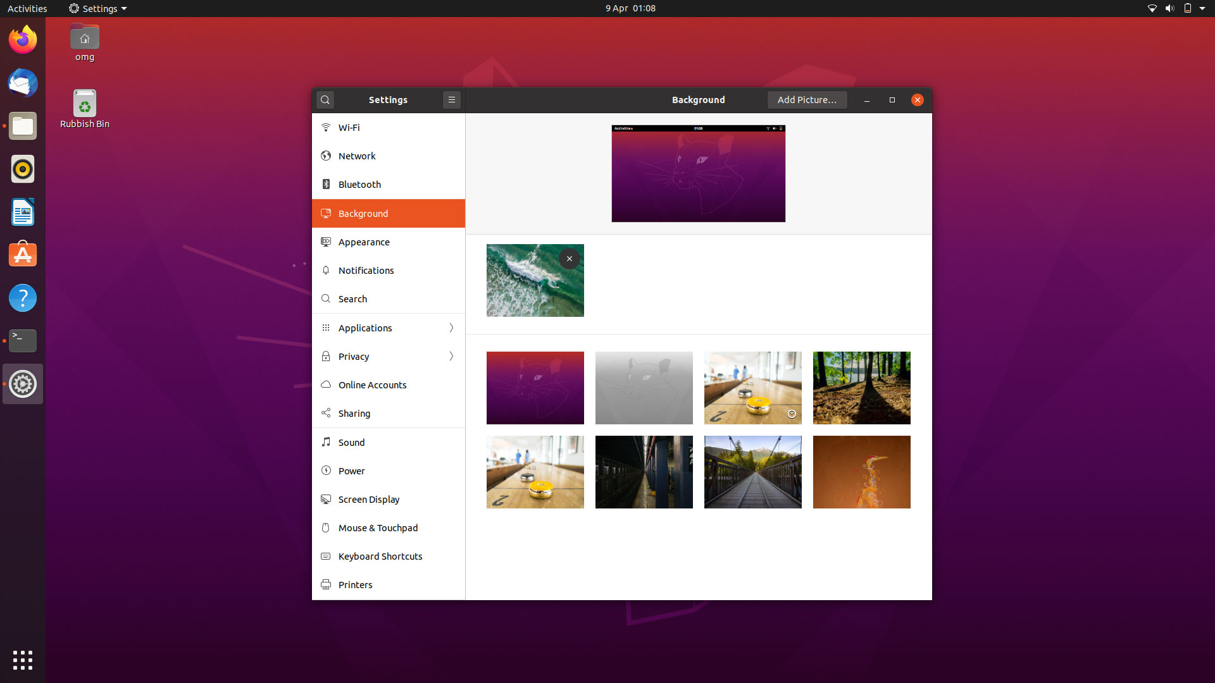Click the clock showing 9 Apr 01:08

pyautogui.click(x=630, y=8)
